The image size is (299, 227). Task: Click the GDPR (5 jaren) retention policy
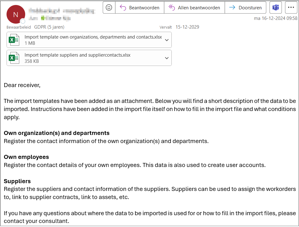tap(49, 27)
